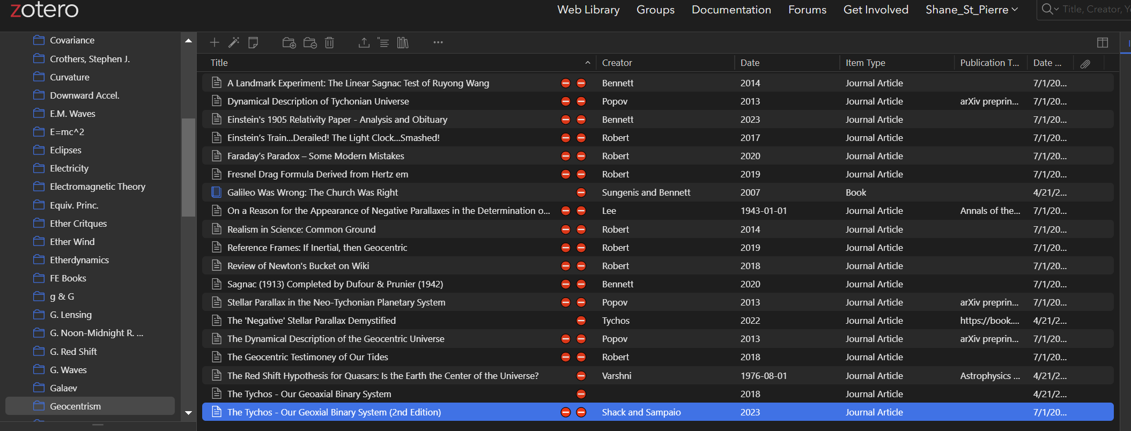Click the remove from collection folder icon
This screenshot has width=1131, height=431.
tap(310, 43)
